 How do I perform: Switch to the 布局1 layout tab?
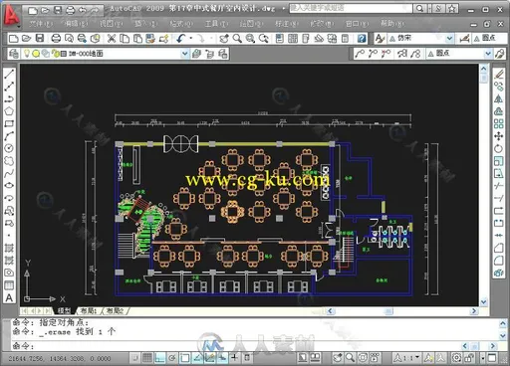[x=89, y=310]
